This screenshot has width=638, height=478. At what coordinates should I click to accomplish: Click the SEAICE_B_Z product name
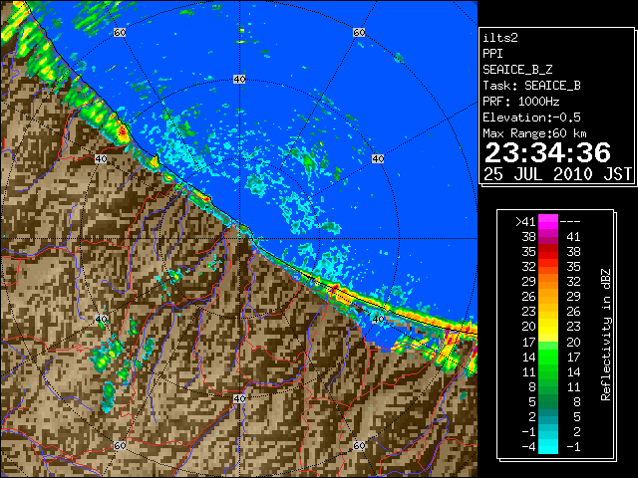pyautogui.click(x=517, y=70)
